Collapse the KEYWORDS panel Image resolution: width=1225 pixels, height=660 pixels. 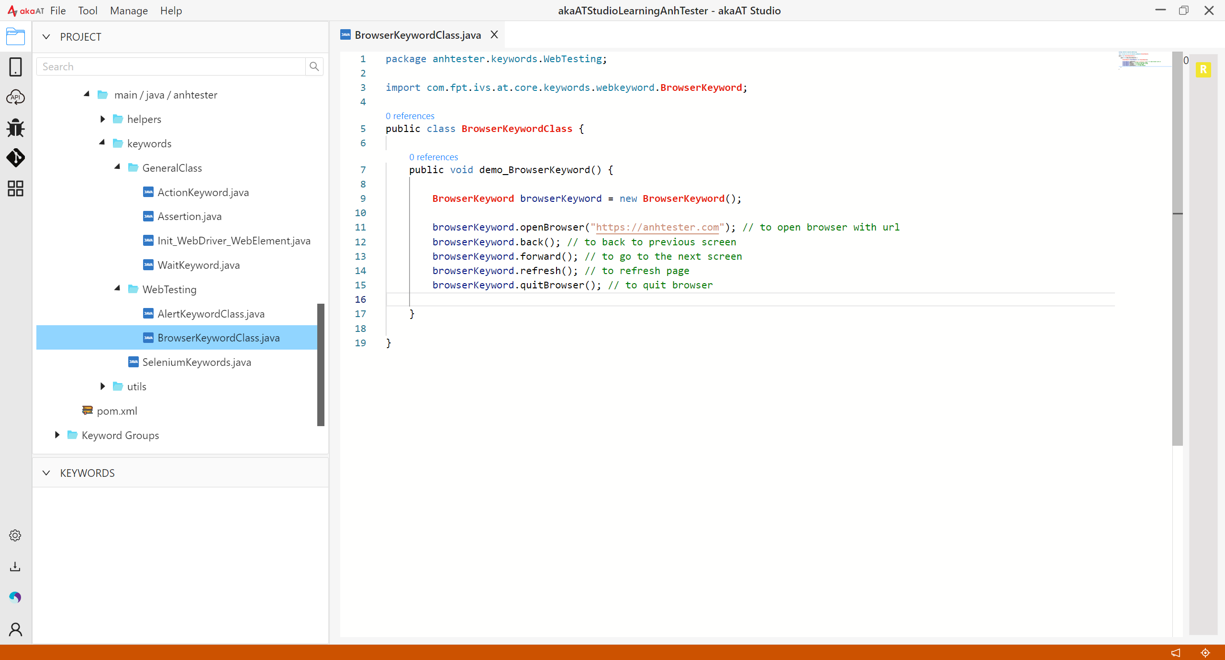(x=46, y=473)
